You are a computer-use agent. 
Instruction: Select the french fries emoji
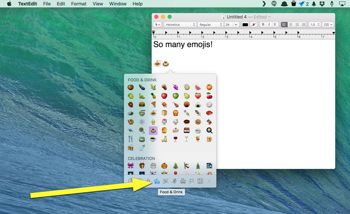click(176, 113)
